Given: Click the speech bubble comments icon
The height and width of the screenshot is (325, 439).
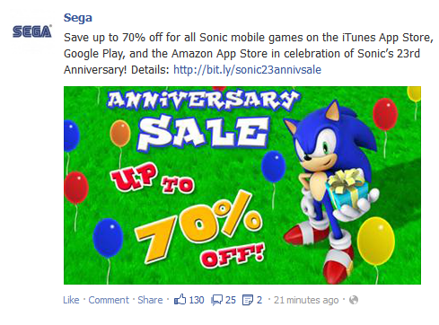Looking at the screenshot, I should pyautogui.click(x=217, y=300).
